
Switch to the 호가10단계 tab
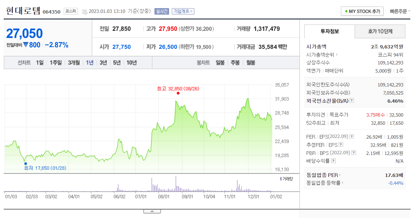point(380,31)
